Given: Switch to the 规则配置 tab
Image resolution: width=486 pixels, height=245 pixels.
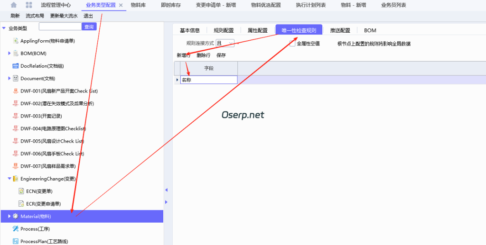Looking at the screenshot, I should (224, 30).
